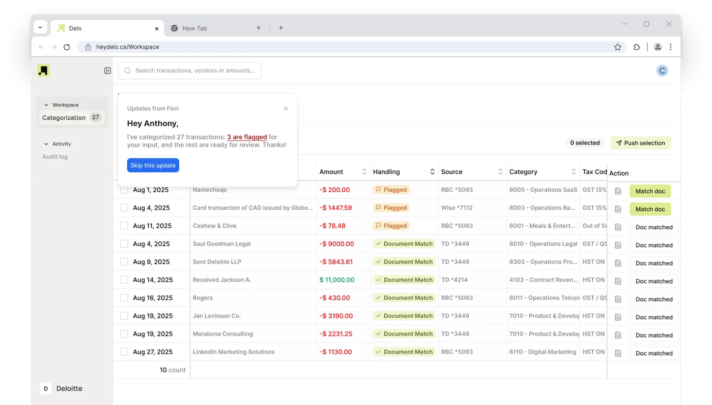Open the document icon for the Namecheap row
712x405 pixels.
pyautogui.click(x=618, y=191)
